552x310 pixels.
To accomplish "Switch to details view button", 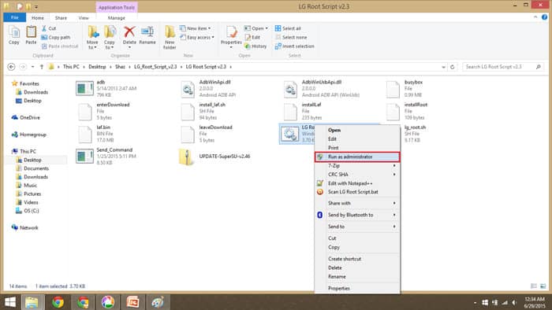I will tap(534, 286).
